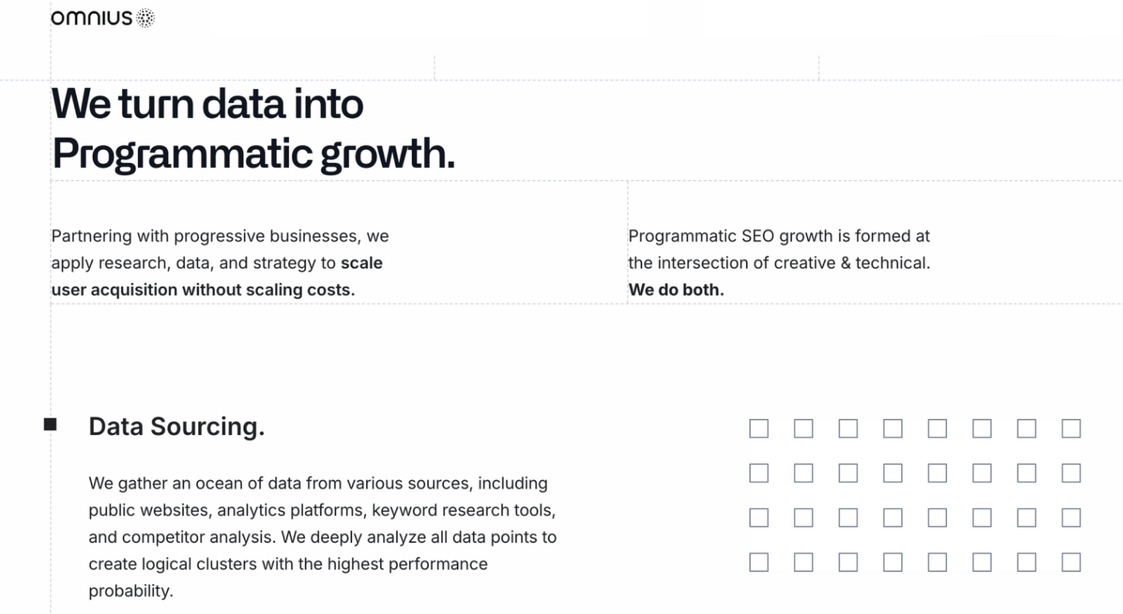
Task: Click the "We gather an ocean of data" paragraph
Action: 323,537
